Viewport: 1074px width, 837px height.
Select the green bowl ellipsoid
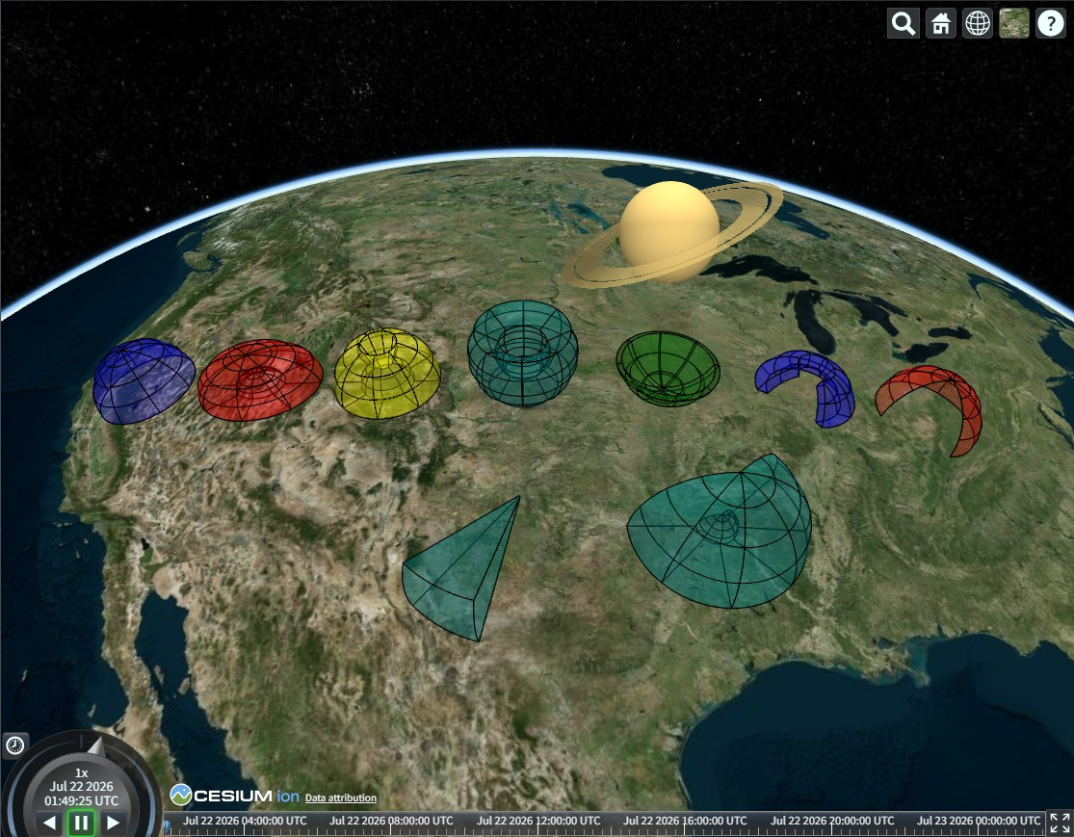668,369
